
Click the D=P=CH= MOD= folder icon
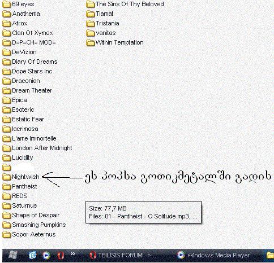point(7,42)
